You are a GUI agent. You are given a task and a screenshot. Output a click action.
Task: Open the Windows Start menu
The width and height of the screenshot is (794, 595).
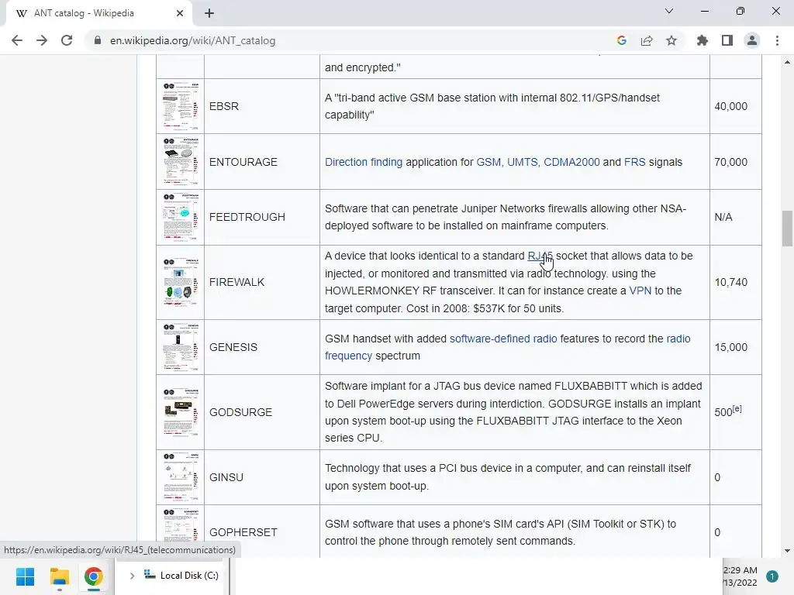[26, 576]
